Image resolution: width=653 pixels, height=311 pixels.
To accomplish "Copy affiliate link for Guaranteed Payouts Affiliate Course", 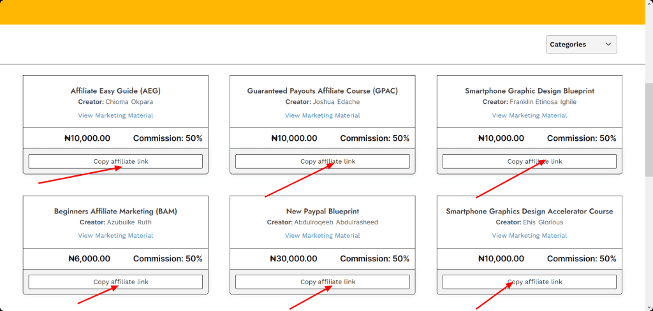I will [322, 162].
